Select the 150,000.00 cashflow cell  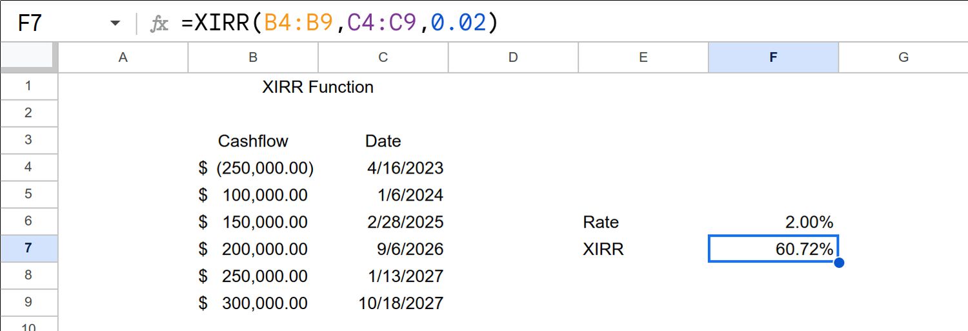click(253, 222)
